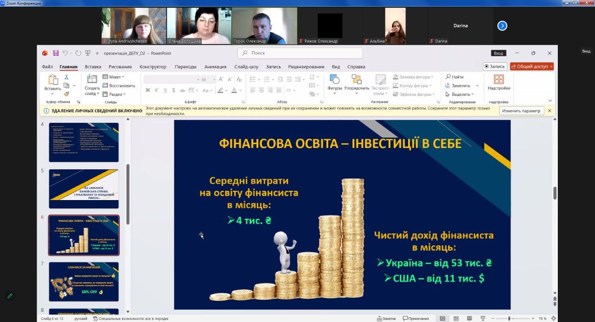Expand the Select (Выделить) dropdown
This screenshot has width=595, height=322.
tap(462, 94)
